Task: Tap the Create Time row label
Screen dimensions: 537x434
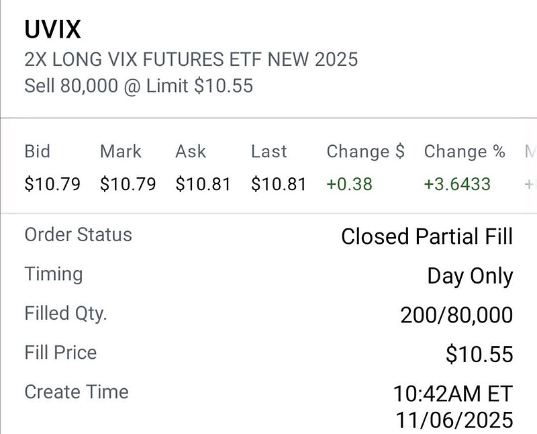Action: pyautogui.click(x=76, y=392)
